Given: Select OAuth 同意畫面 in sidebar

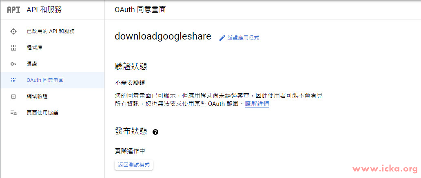Looking at the screenshot, I should 52,80.
